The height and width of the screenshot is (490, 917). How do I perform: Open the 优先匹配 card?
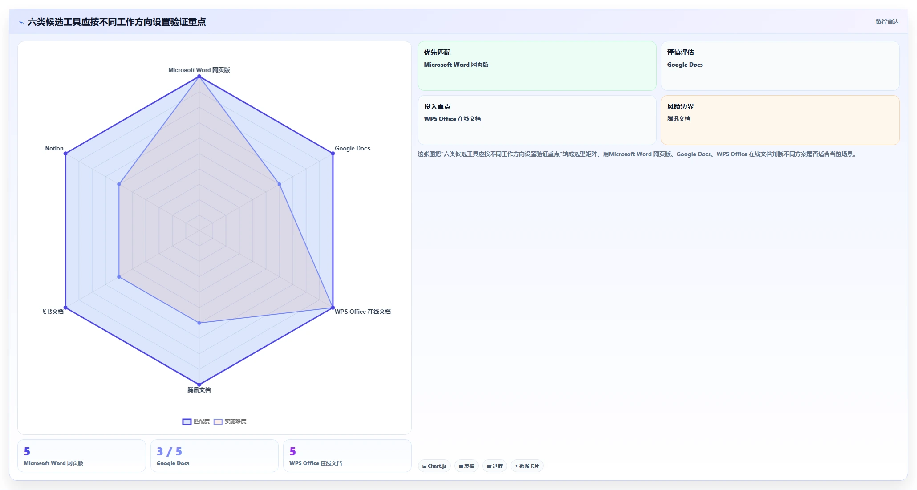(537, 66)
